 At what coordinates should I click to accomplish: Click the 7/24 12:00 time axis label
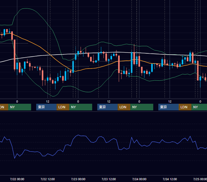pos(170,179)
